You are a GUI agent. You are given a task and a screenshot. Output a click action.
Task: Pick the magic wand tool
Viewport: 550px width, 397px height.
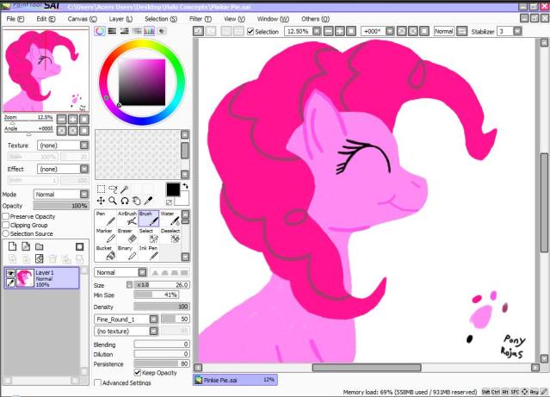point(124,189)
